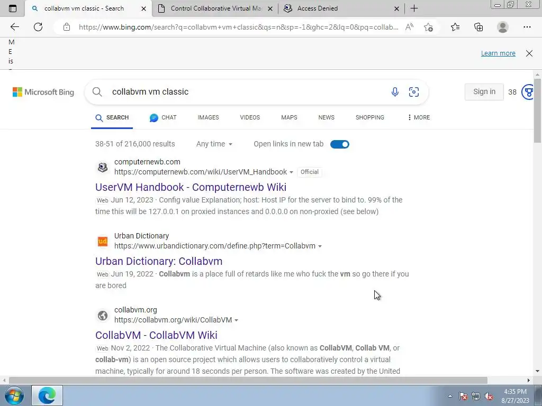Open the tab actions menu icon
The height and width of the screenshot is (406, 542).
click(13, 8)
